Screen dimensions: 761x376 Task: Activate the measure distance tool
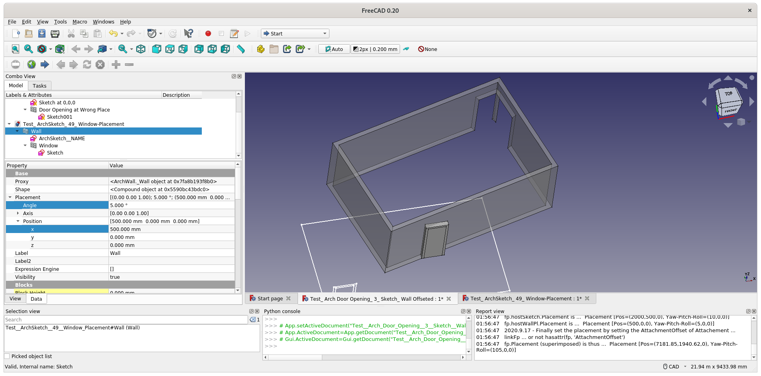coord(241,49)
